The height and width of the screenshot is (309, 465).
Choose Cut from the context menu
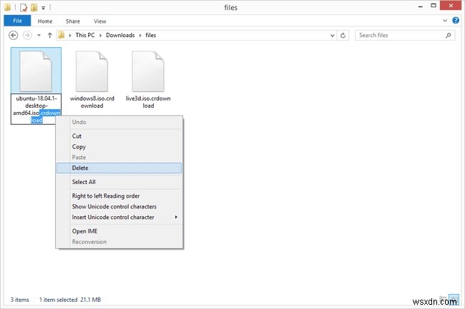119,136
